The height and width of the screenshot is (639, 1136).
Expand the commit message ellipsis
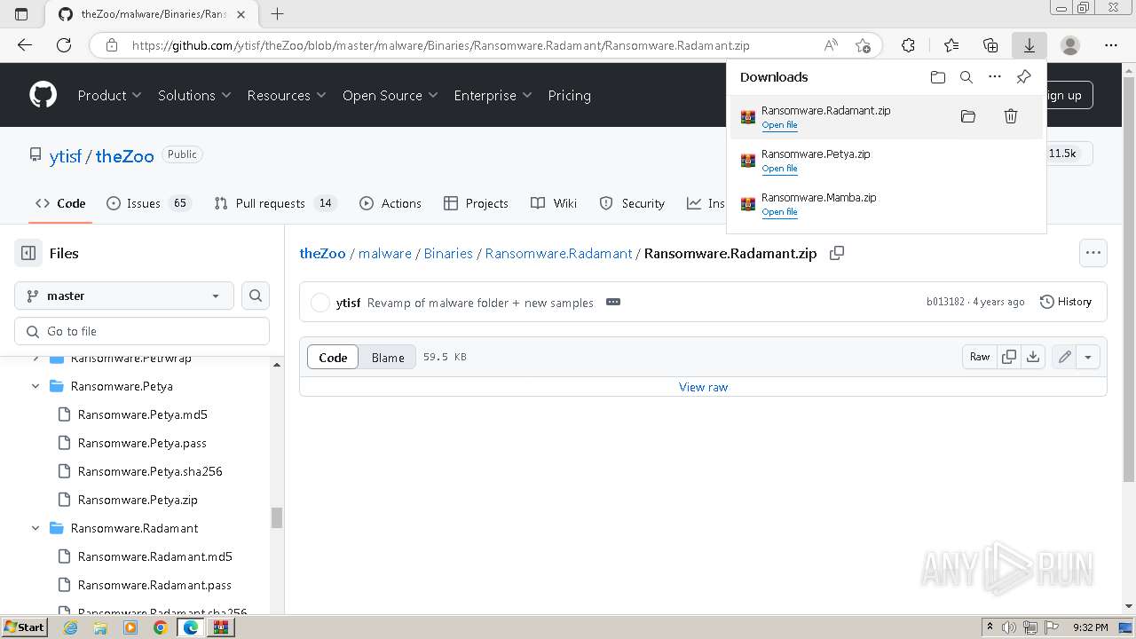coord(612,302)
